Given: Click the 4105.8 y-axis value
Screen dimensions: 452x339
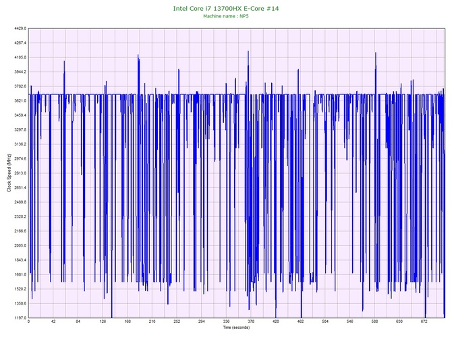Looking at the screenshot, I should (x=20, y=57).
